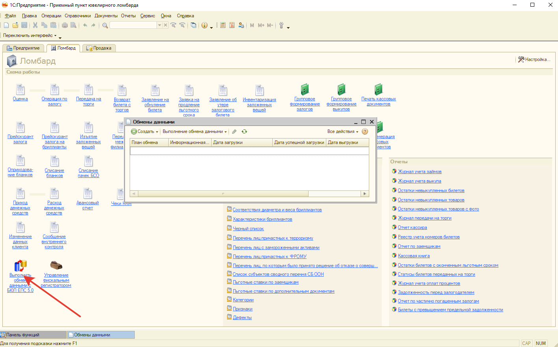558x347 pixels.
Task: Switch to the Предприятие tab
Action: point(24,48)
